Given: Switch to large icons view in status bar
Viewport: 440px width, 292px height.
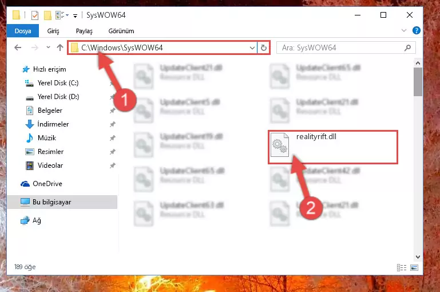Looking at the screenshot, I should coord(414,267).
